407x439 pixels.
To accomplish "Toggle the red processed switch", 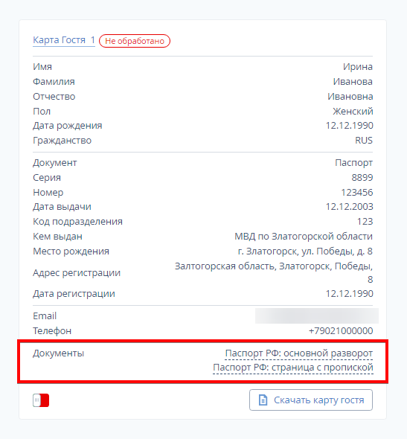I will (41, 400).
